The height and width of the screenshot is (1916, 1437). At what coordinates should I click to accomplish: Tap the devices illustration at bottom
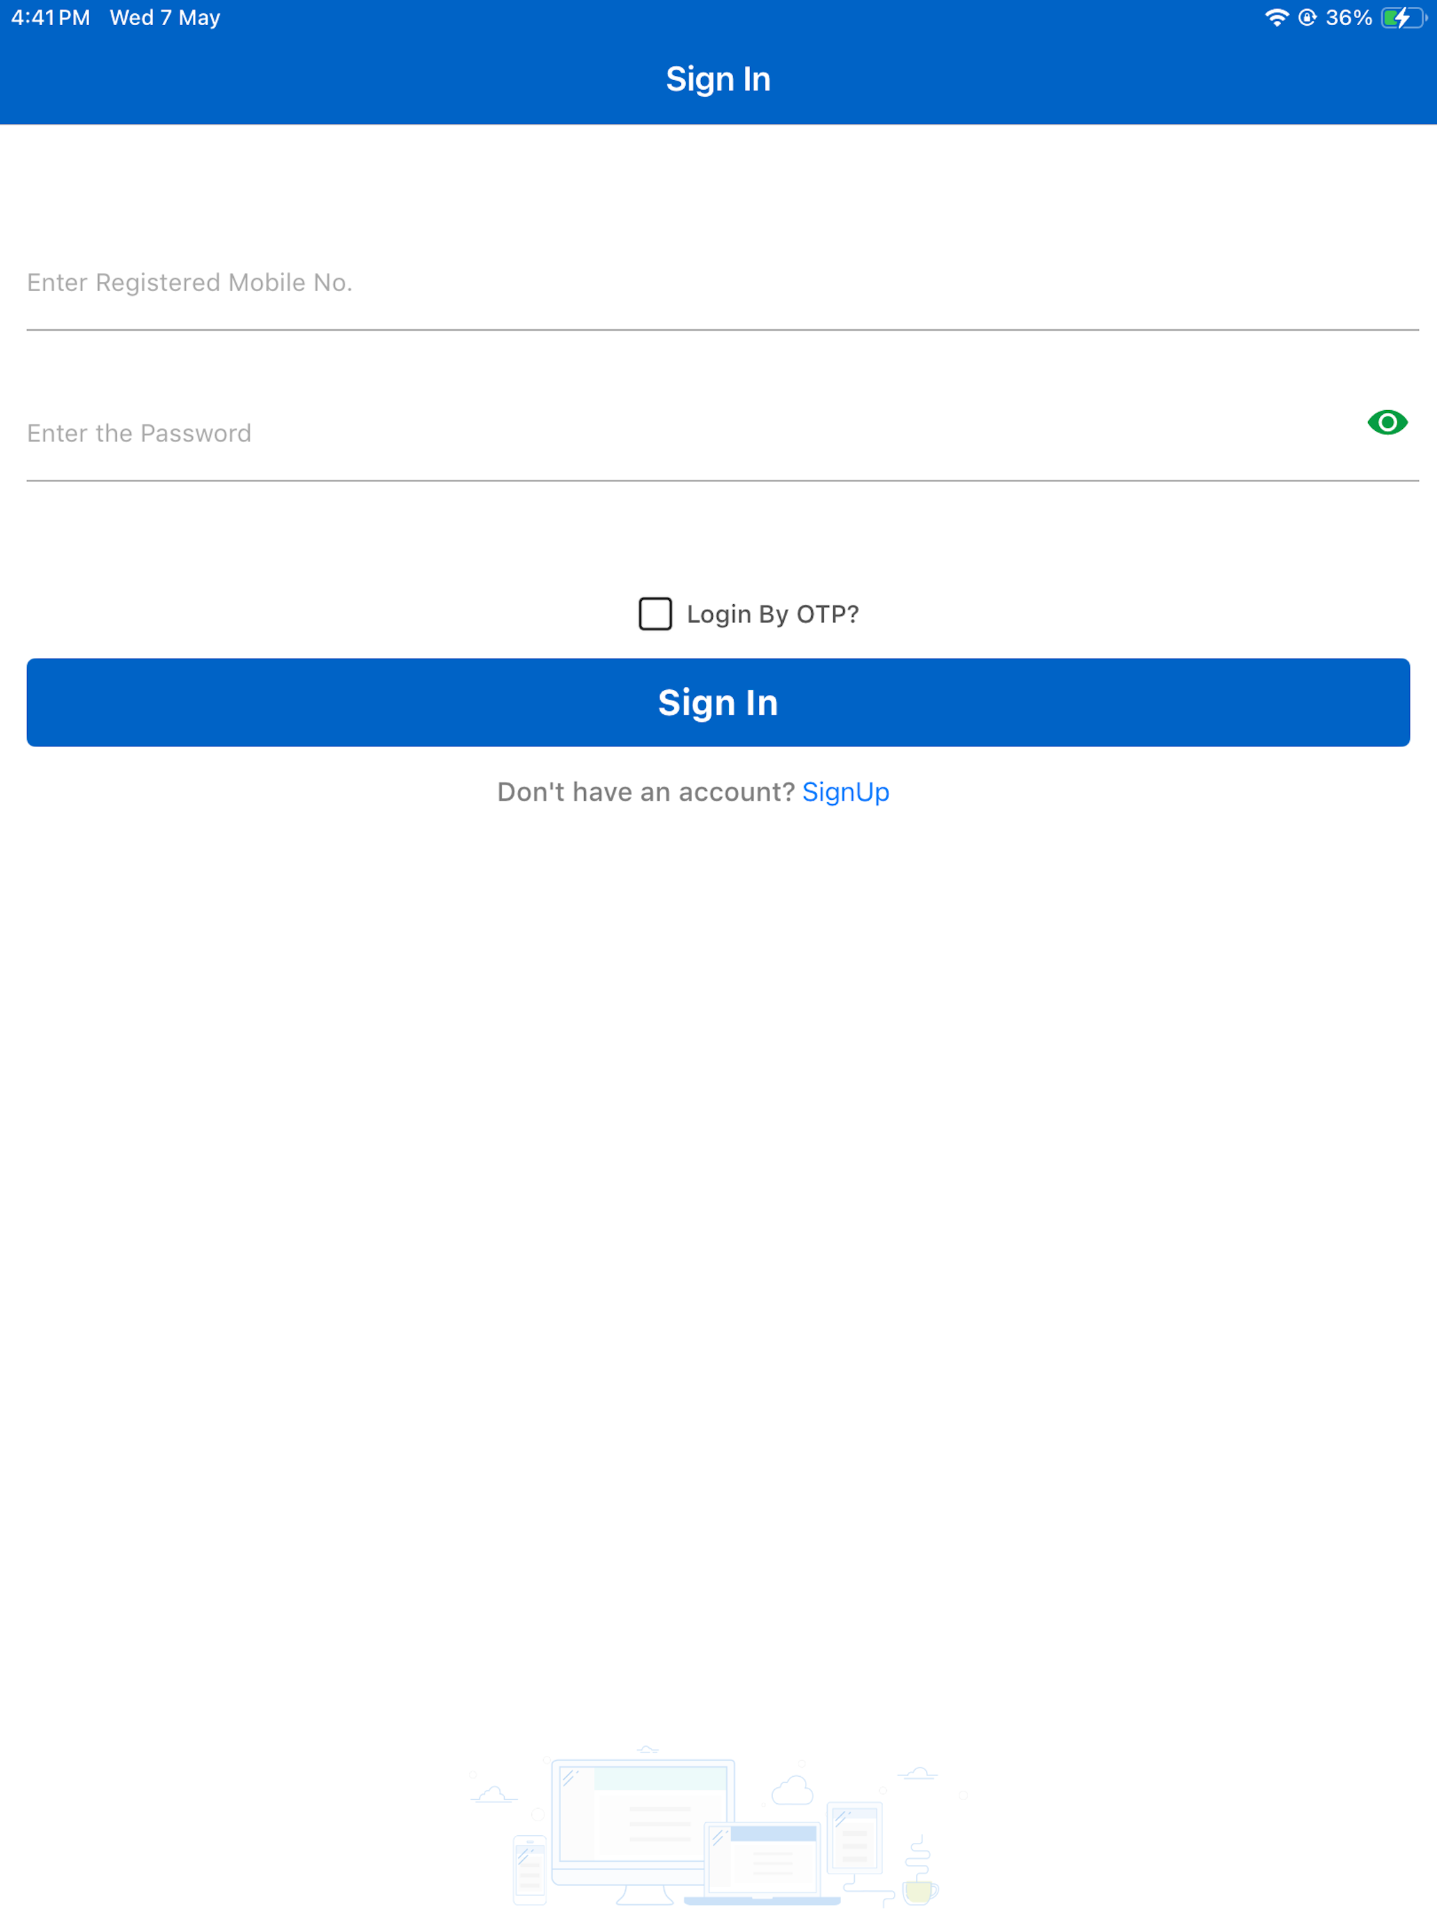[718, 1826]
